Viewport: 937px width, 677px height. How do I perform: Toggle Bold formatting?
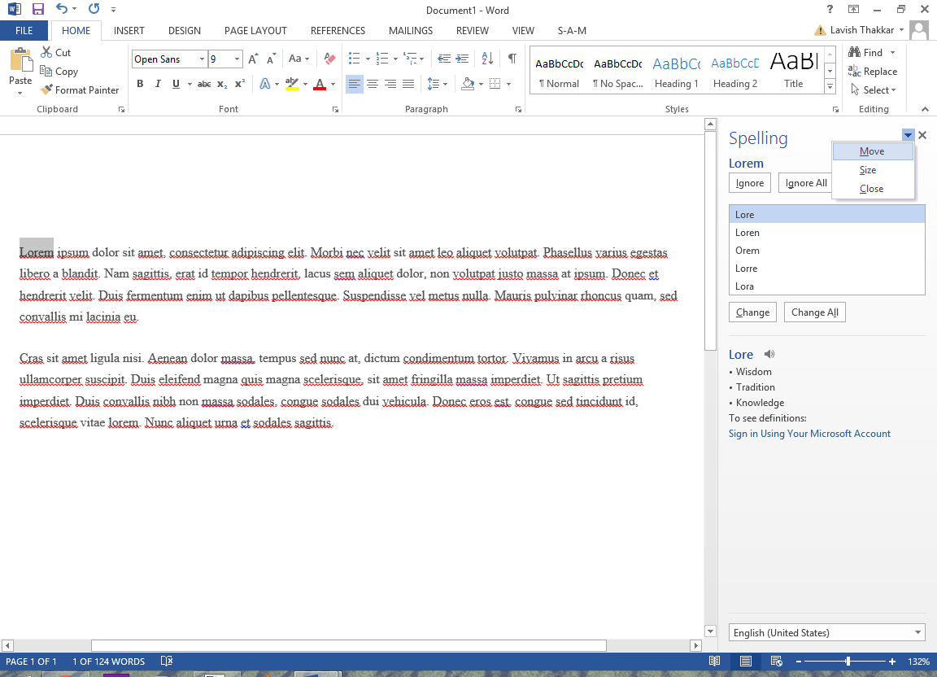[140, 84]
